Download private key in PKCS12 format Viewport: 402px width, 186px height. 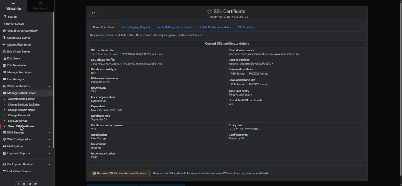(258, 84)
